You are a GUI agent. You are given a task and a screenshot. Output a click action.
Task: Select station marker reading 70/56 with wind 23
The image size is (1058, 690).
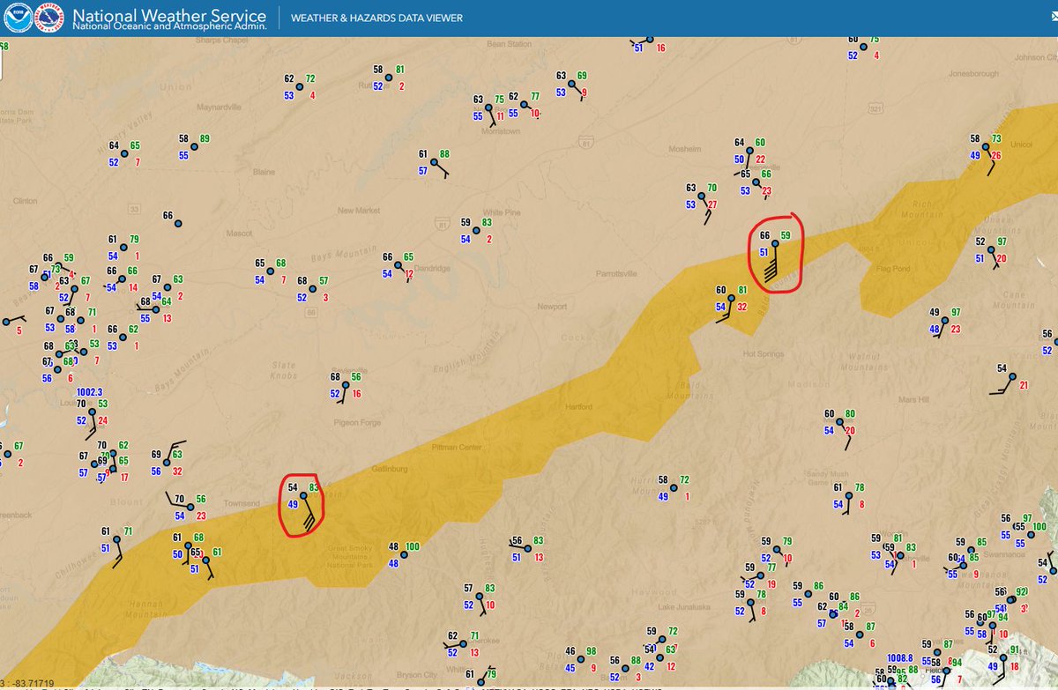point(190,507)
